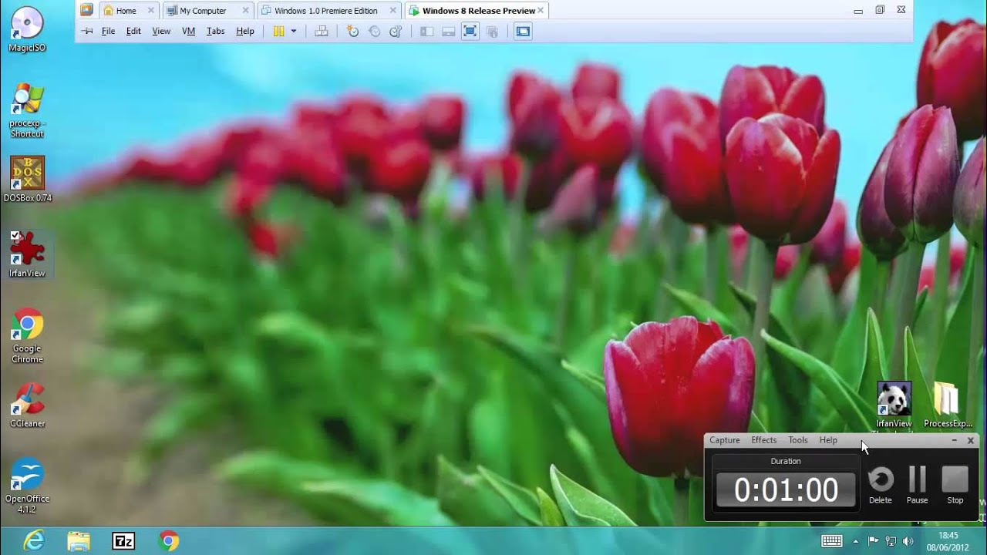The width and height of the screenshot is (987, 555).
Task: Open the MagicISO desktop shortcut
Action: point(27,29)
